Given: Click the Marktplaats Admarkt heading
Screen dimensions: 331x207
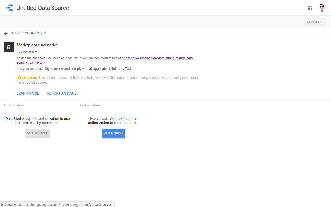Looking at the screenshot, I should [37, 45].
